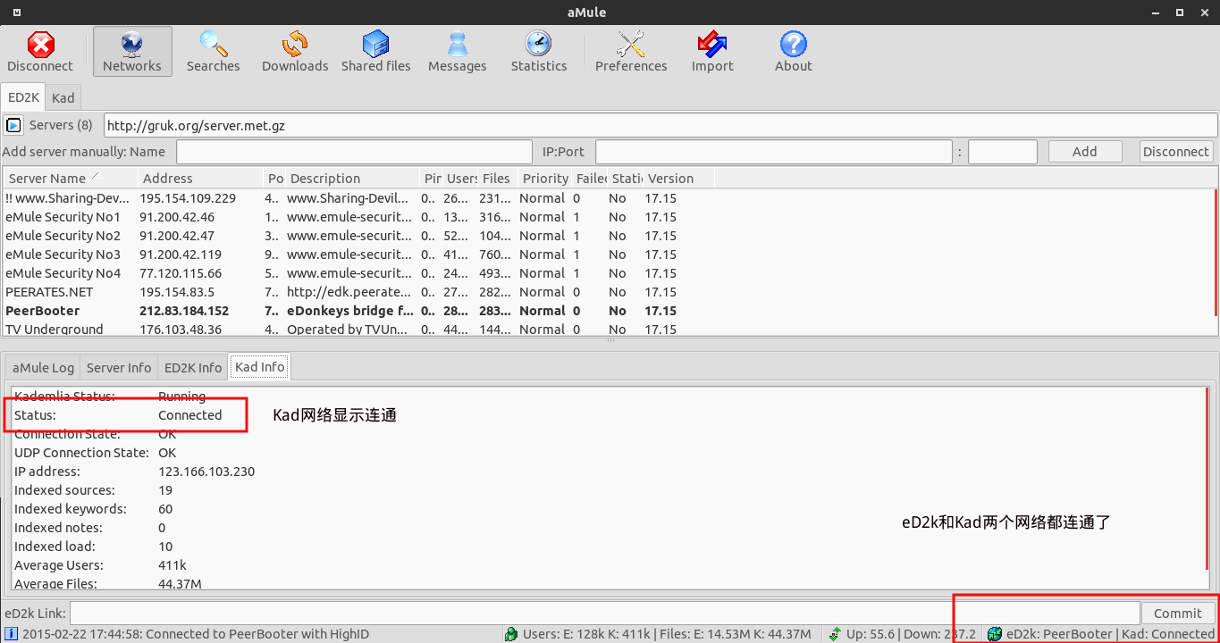Viewport: 1220px width, 643px height.
Task: Sort by Description column header
Action: (352, 179)
